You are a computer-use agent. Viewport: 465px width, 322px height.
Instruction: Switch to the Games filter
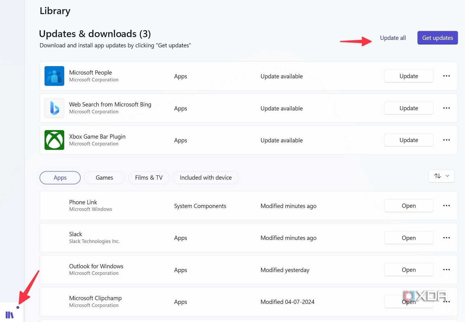pyautogui.click(x=104, y=178)
